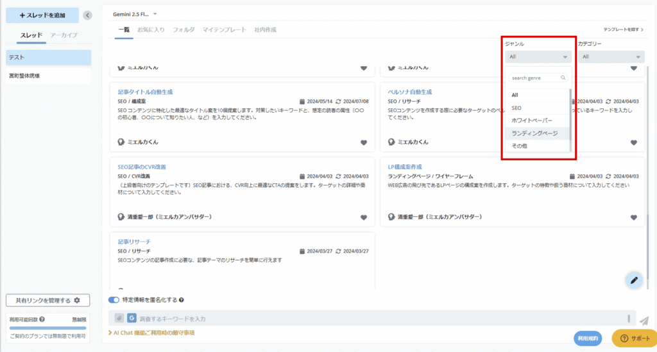Click 共有リンクを管理する button
Screen dimensions: 657x352
point(47,300)
